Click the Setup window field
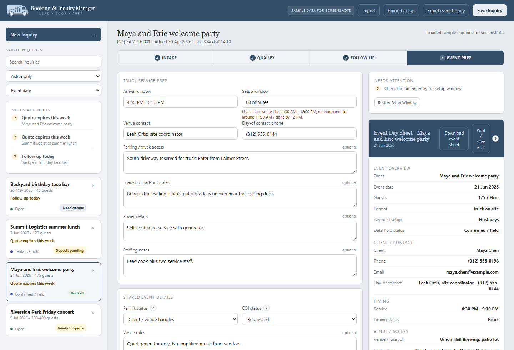Image resolution: width=514 pixels, height=350 pixels. click(x=299, y=102)
